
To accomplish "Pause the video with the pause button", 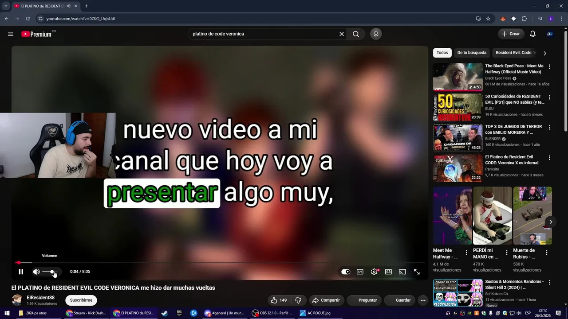I will click(21, 272).
